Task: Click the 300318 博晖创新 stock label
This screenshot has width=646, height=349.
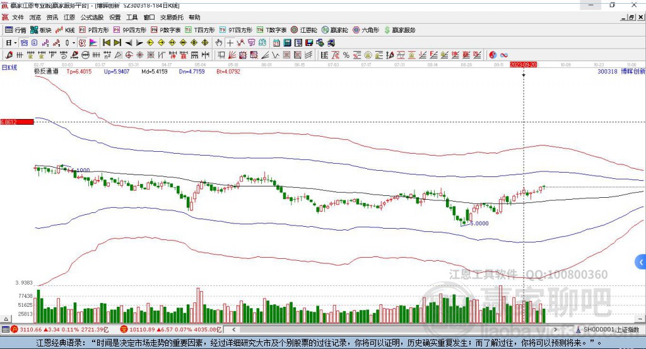Action: 621,71
